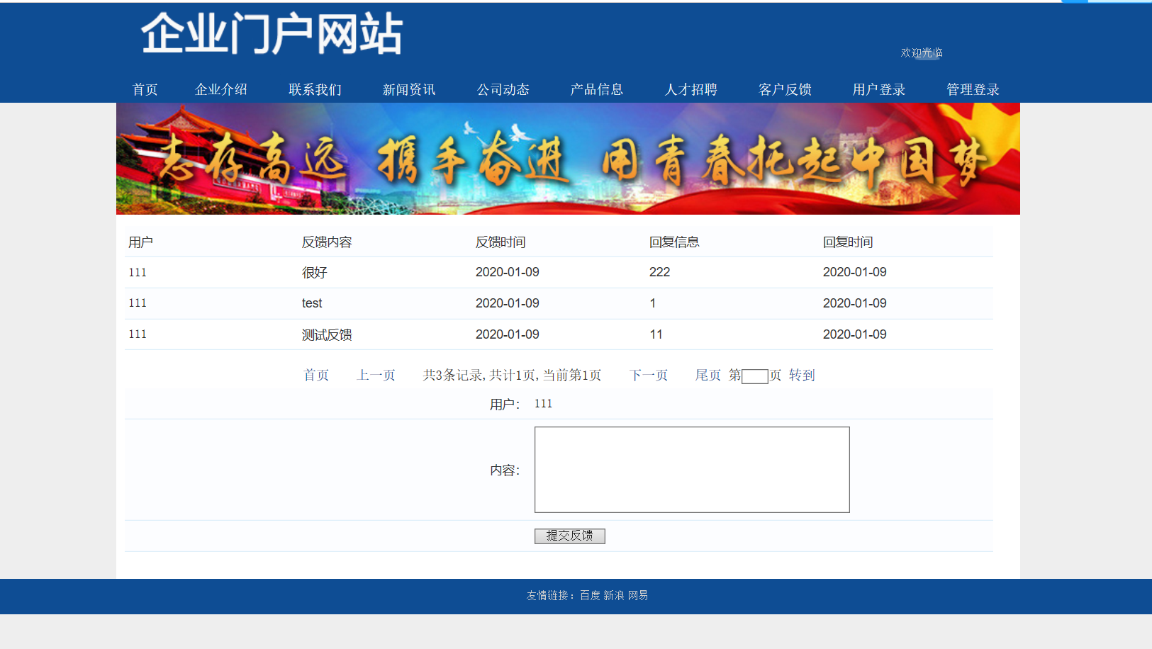Image resolution: width=1152 pixels, height=649 pixels.
Task: Focus the 内容 feedback text area
Action: [692, 470]
